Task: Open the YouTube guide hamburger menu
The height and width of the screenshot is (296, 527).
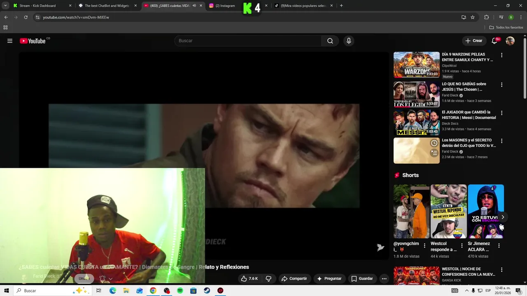Action: (10, 41)
